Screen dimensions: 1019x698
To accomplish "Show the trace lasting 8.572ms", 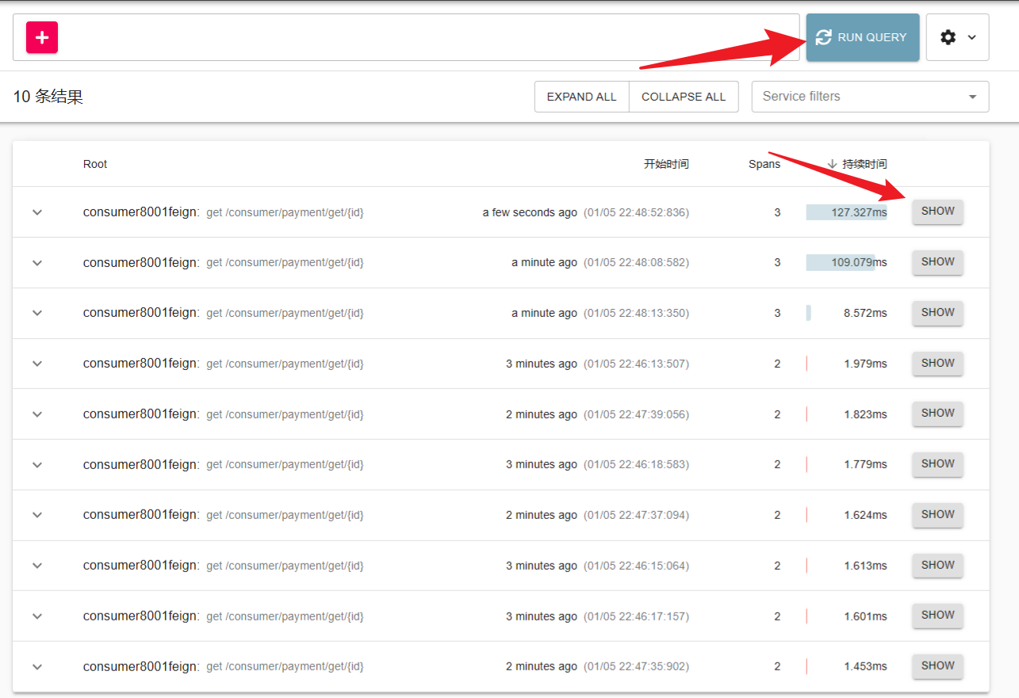I will click(937, 312).
